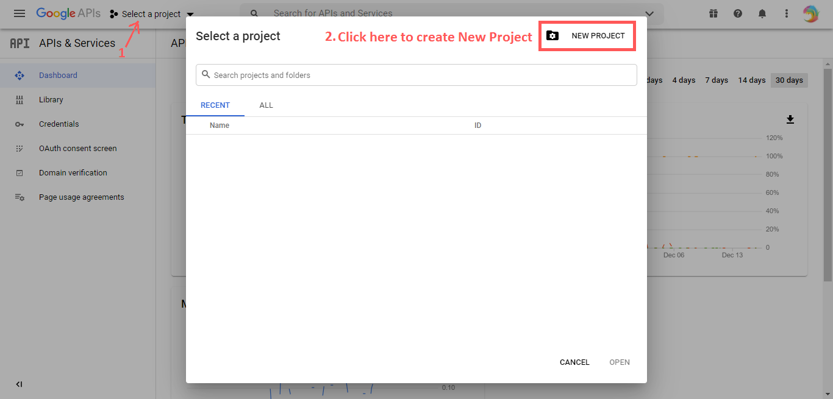
Task: Cancel the project selection dialog
Action: [574, 362]
